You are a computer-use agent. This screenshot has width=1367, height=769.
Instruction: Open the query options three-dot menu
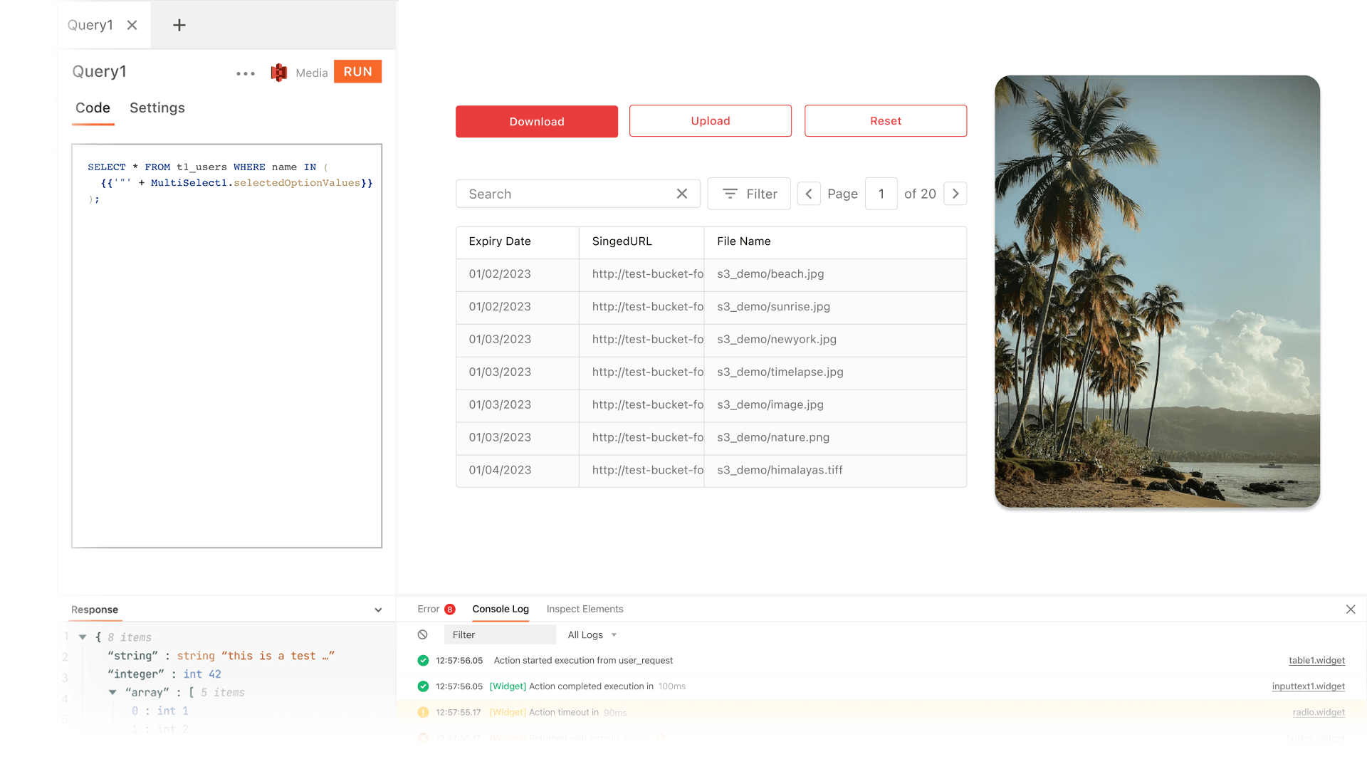click(245, 73)
